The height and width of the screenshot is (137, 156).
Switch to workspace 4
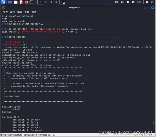(x=56, y=2)
